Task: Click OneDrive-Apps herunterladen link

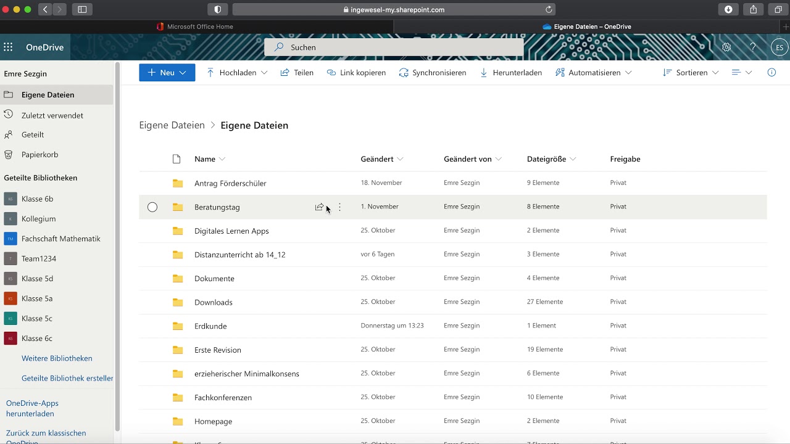Action: [x=32, y=408]
